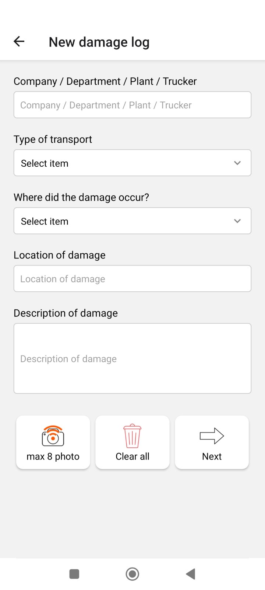This screenshot has width=265, height=590.
Task: Focus the Description of damage text area
Action: click(132, 358)
